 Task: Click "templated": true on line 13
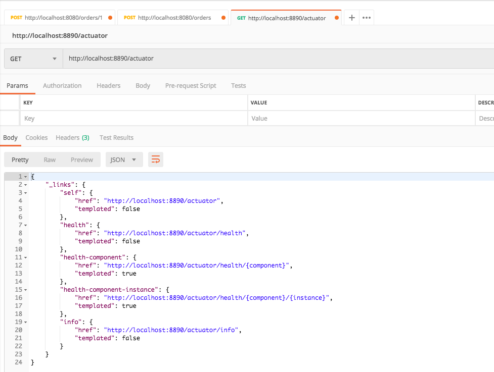106,274
